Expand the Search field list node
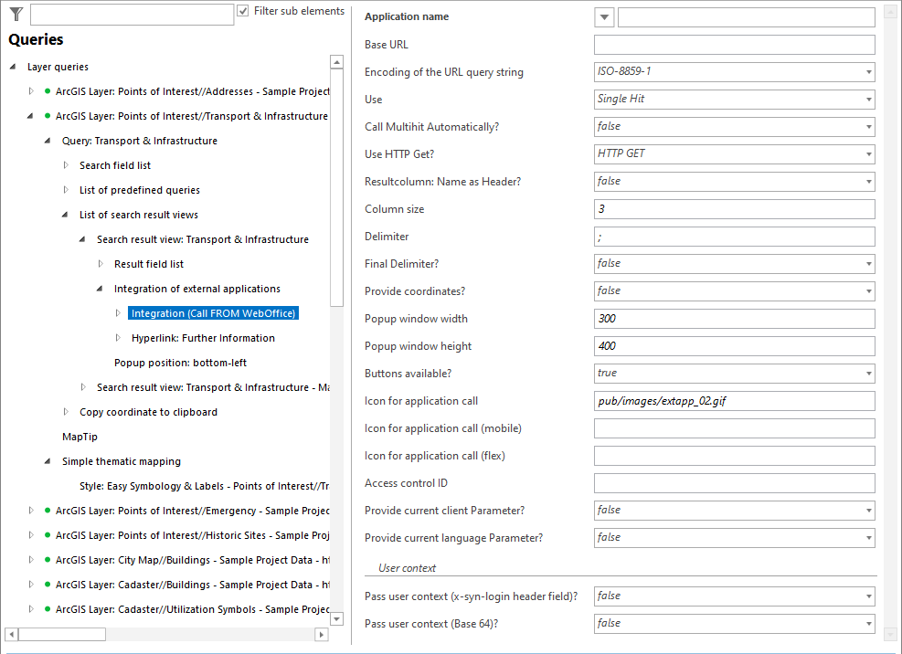902x654 pixels. coord(64,165)
